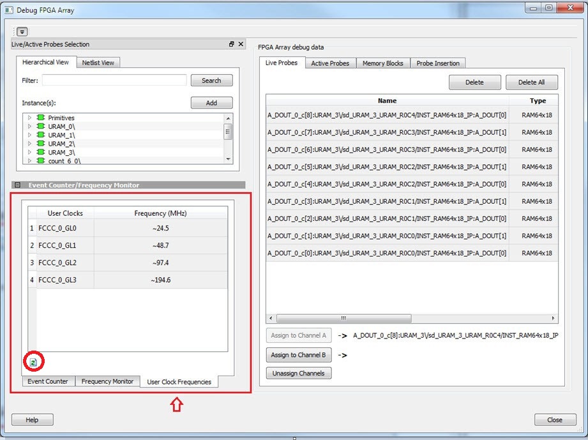Click the URAM_0 instance chip icon

pos(40,126)
